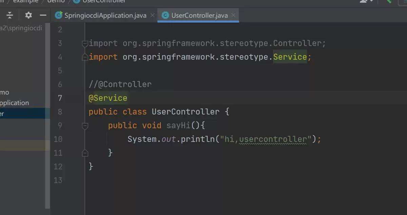The height and width of the screenshot is (215, 407).
Task: Click the SpringiocdiApplication.java tab's class icon
Action: 59,15
